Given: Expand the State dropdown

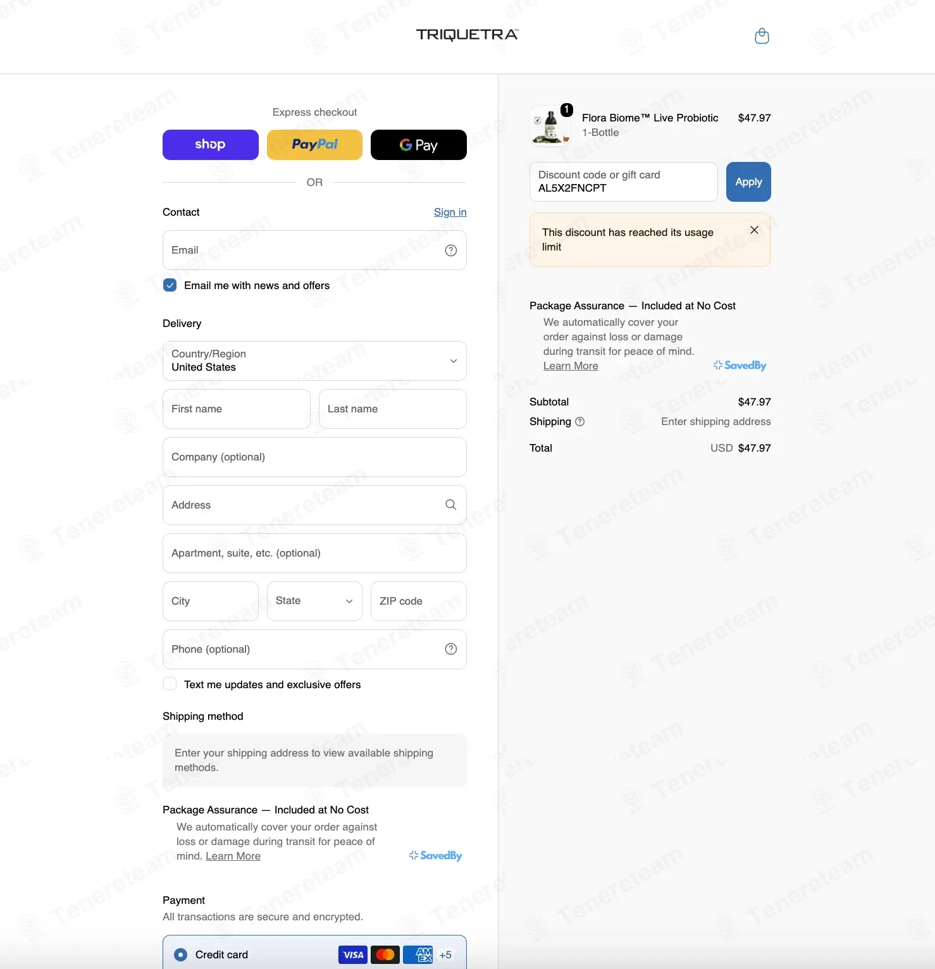Looking at the screenshot, I should tap(314, 601).
